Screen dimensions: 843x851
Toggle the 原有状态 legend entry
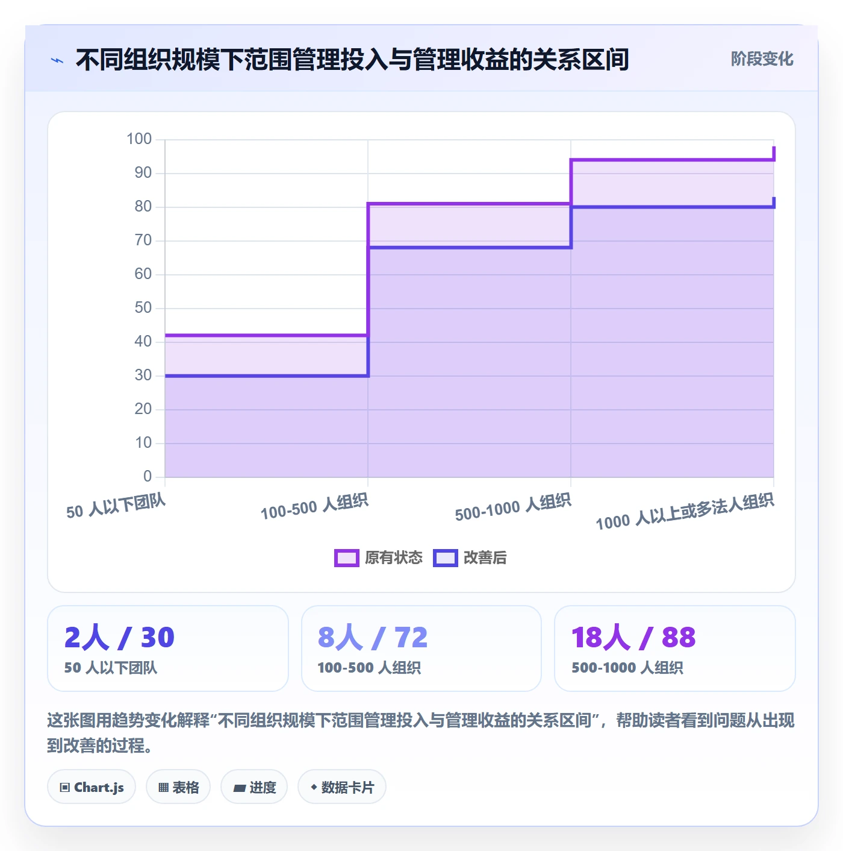point(379,557)
